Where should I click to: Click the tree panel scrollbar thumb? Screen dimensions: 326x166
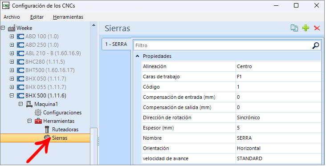click(x=94, y=146)
